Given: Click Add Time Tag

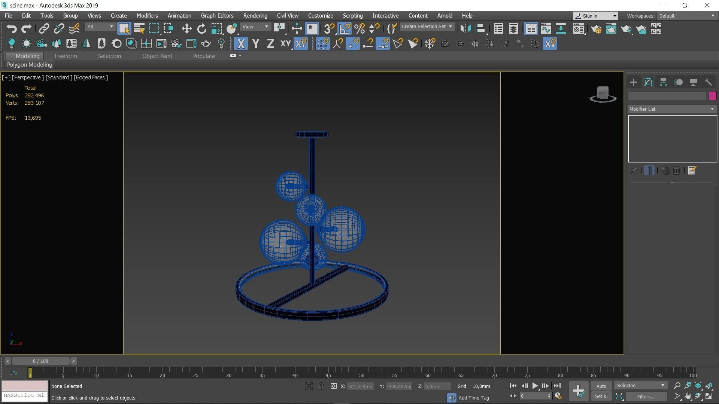Looking at the screenshot, I should click(x=474, y=398).
